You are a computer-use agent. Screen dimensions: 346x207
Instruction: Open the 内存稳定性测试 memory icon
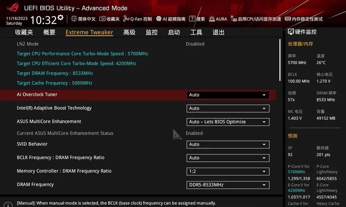(x=288, y=19)
